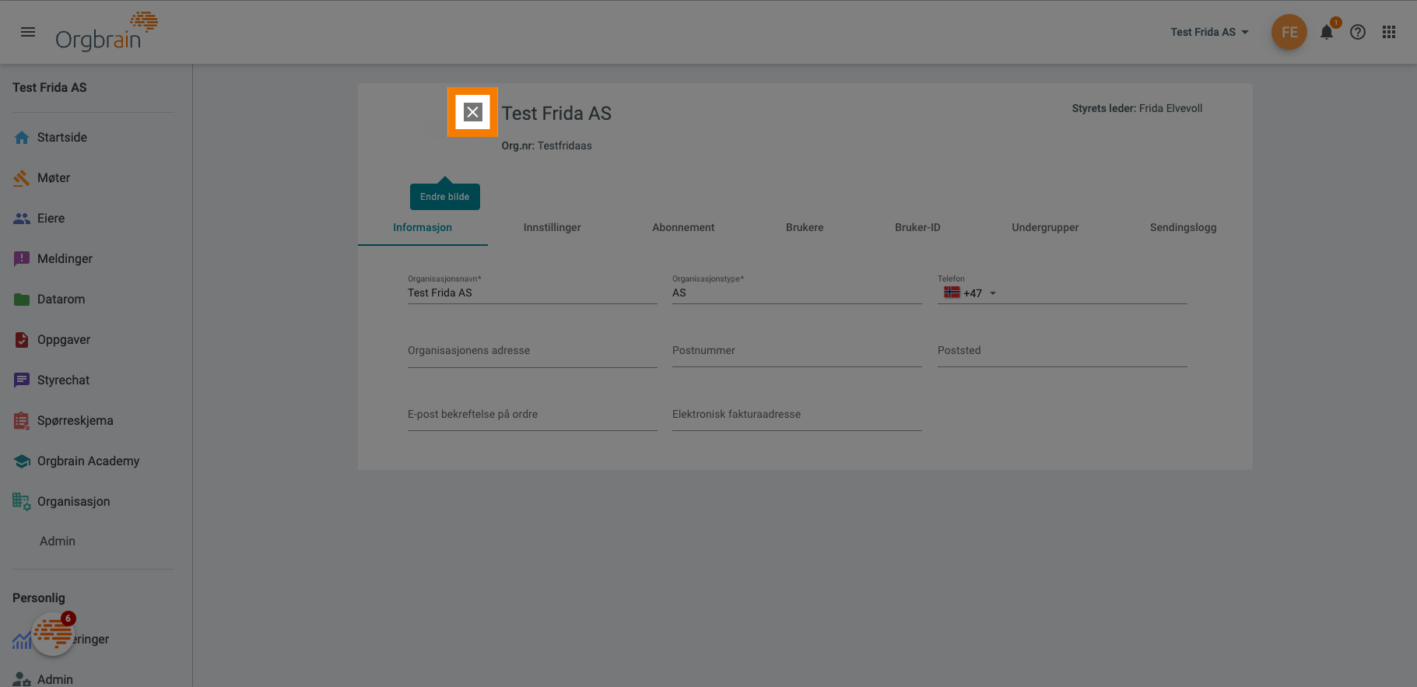Open the Brukere tab
The width and height of the screenshot is (1417, 687).
[805, 227]
